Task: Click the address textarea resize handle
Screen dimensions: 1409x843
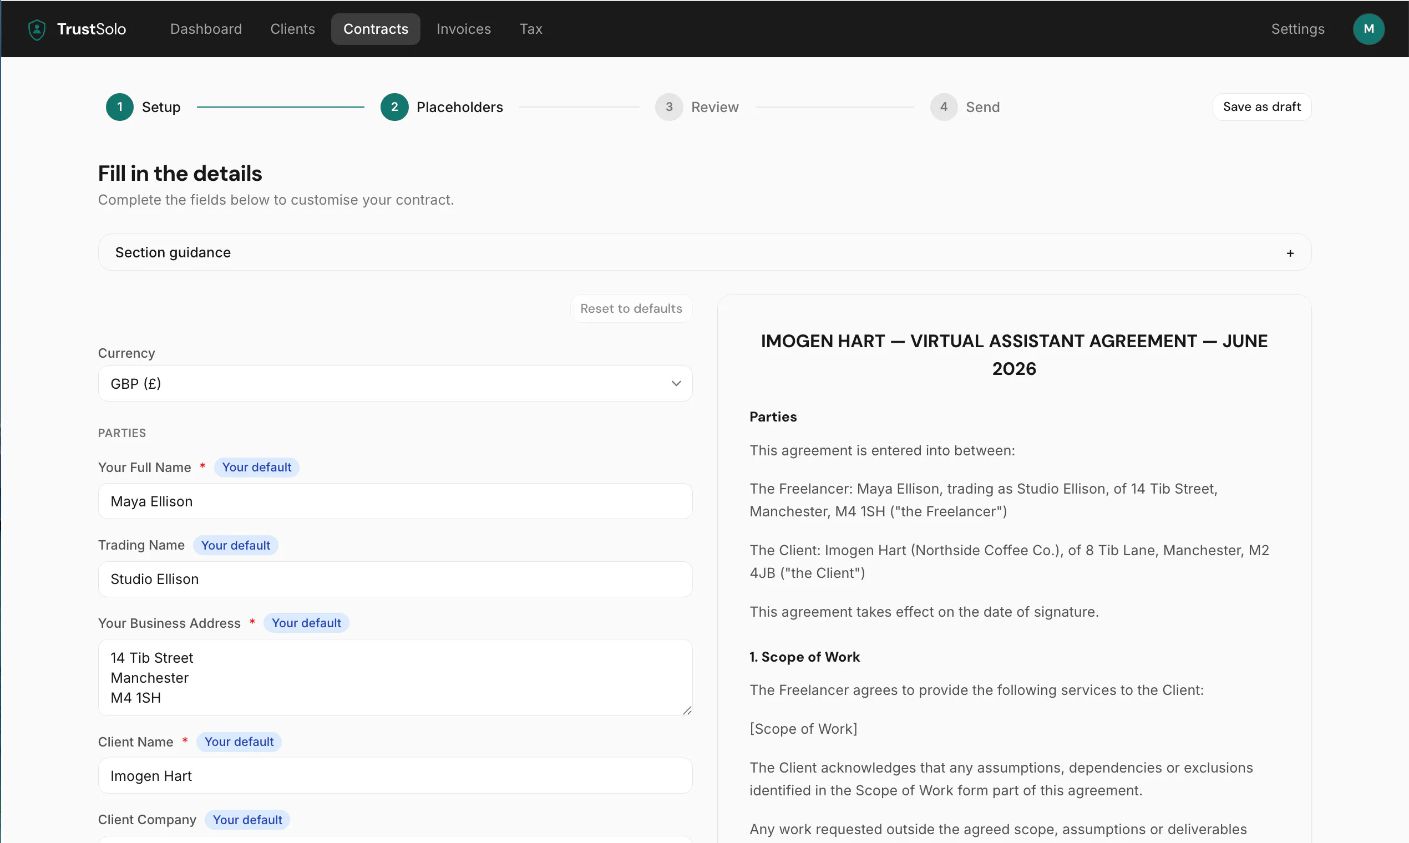Action: click(686, 710)
